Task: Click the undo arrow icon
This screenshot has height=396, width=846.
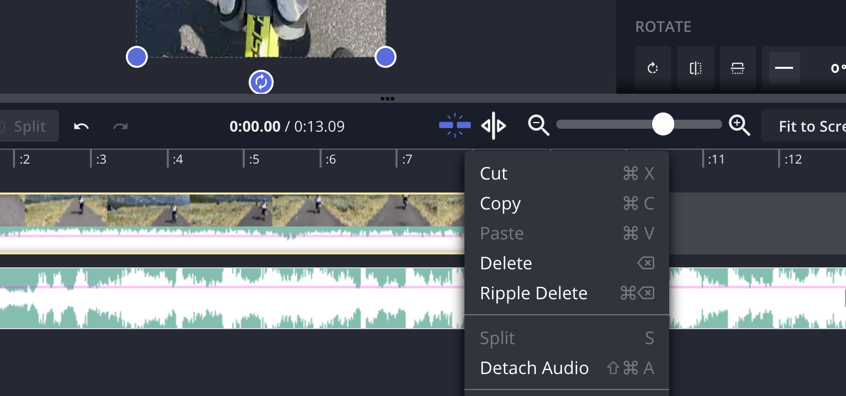Action: (x=81, y=126)
